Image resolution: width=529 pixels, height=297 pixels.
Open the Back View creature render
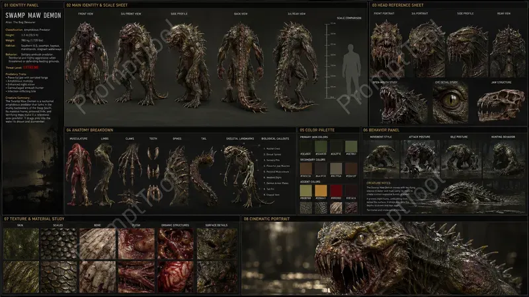click(x=241, y=67)
